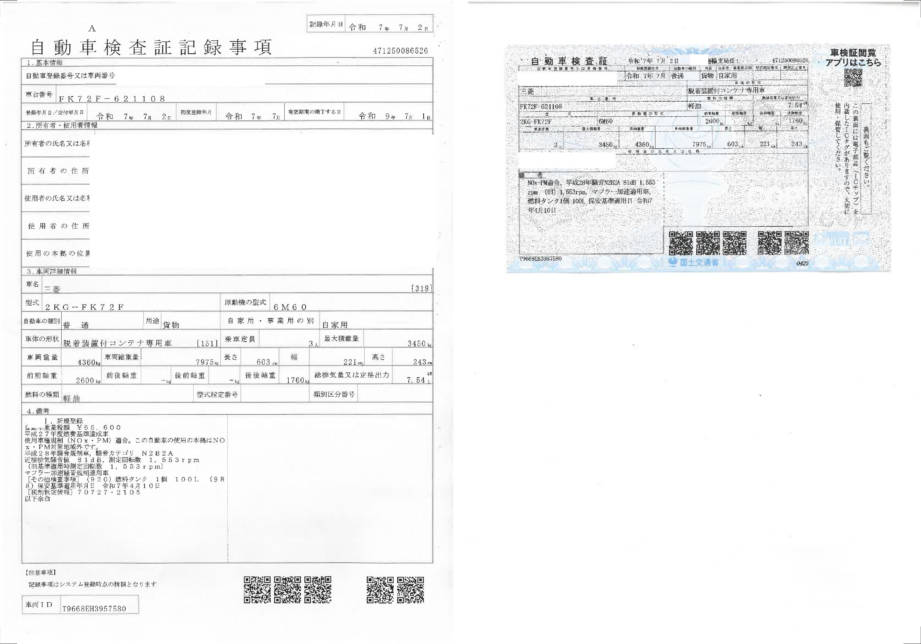921x644 pixels.
Task: Click the 型式 value 2KG-FK72F
Action: coord(84,307)
